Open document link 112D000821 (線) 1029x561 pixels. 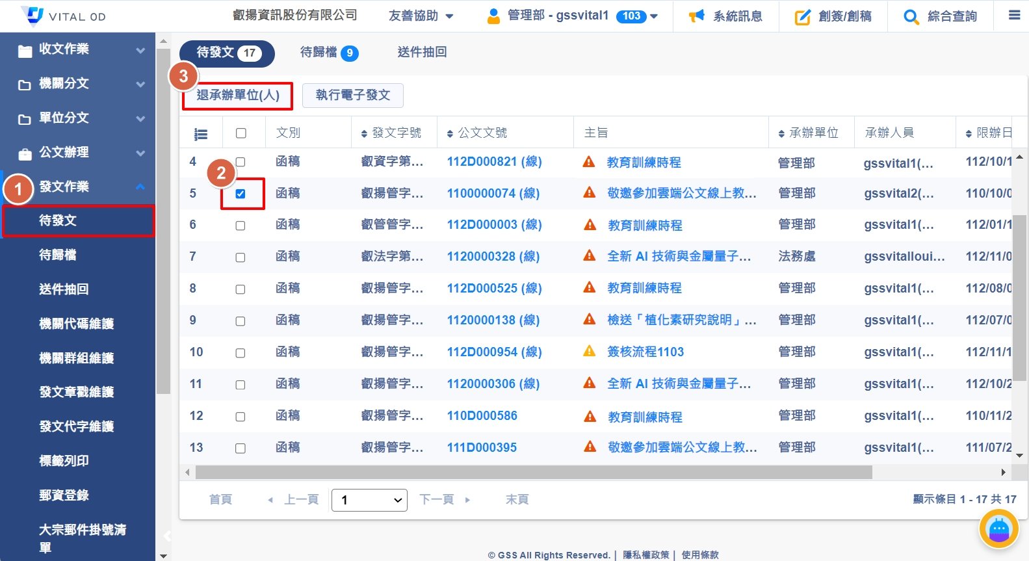click(x=494, y=162)
